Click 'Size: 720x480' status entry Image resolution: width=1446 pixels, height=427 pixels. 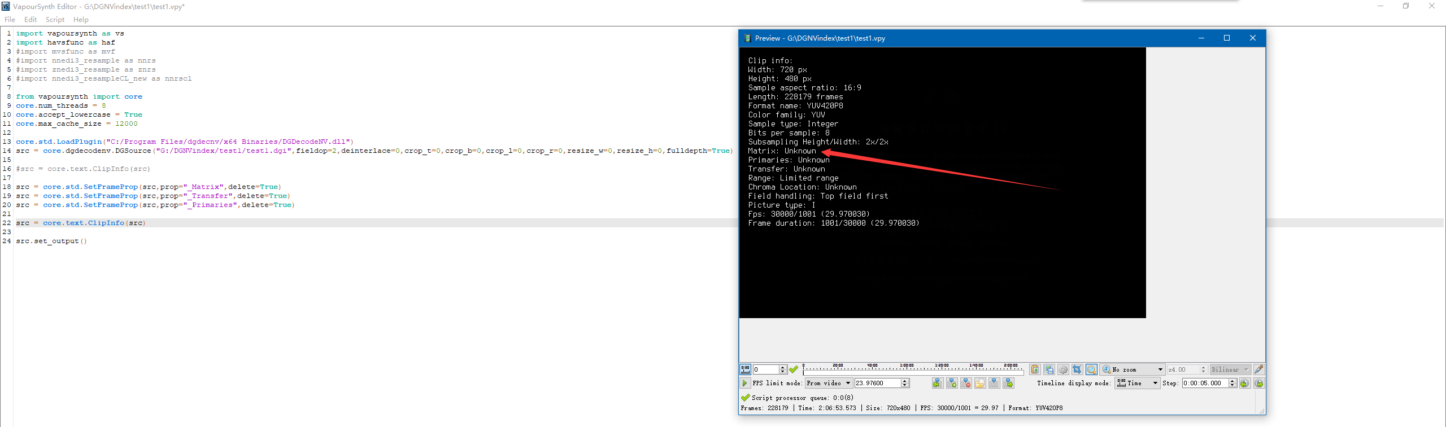click(x=888, y=408)
